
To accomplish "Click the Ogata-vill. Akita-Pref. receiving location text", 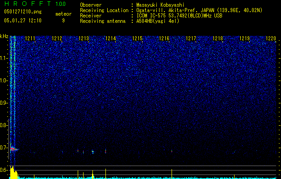I will (x=199, y=10).
